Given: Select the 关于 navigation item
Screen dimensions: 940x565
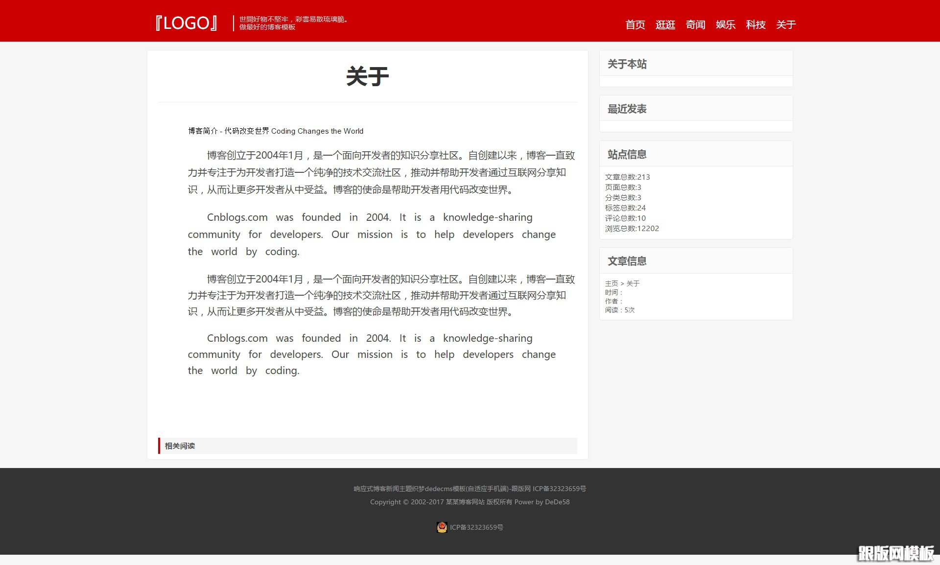Looking at the screenshot, I should point(785,25).
